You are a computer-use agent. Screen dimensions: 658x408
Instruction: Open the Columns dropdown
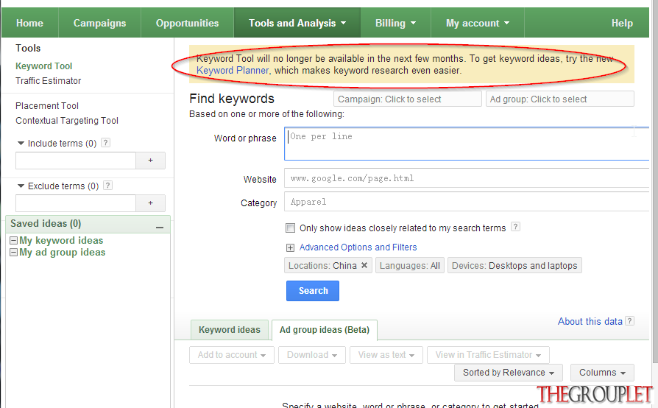602,373
